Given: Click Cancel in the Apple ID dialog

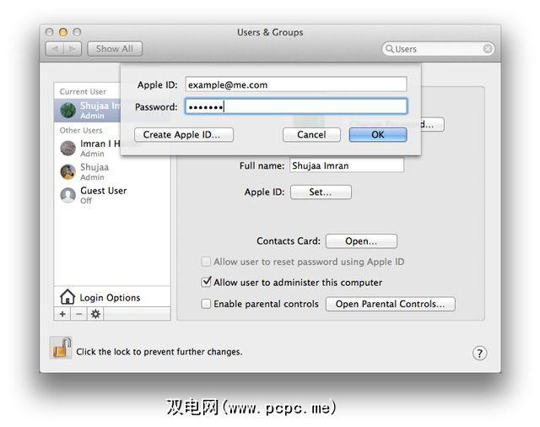Looking at the screenshot, I should tap(311, 135).
